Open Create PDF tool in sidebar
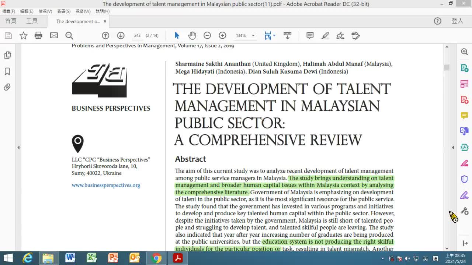Viewport: 472px width, 265px height. pos(465,99)
